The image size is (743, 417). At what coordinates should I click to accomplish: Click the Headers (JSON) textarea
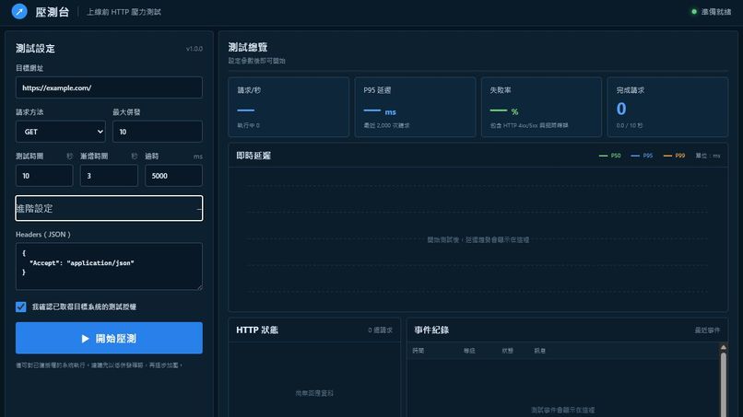pos(109,266)
